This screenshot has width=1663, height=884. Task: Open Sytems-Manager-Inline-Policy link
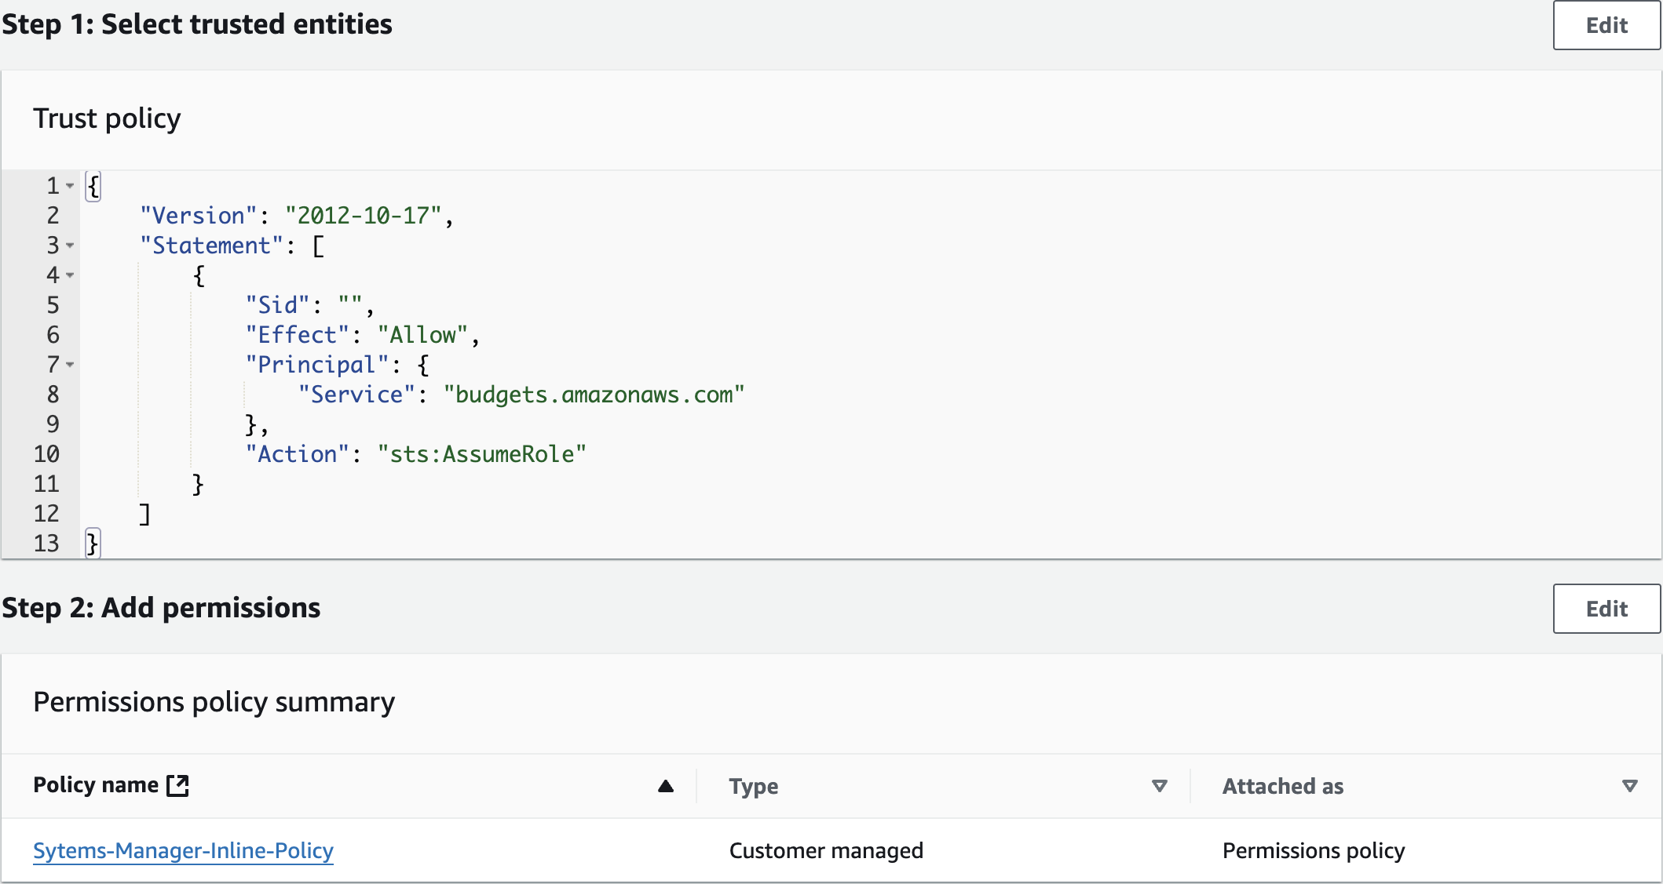183,850
